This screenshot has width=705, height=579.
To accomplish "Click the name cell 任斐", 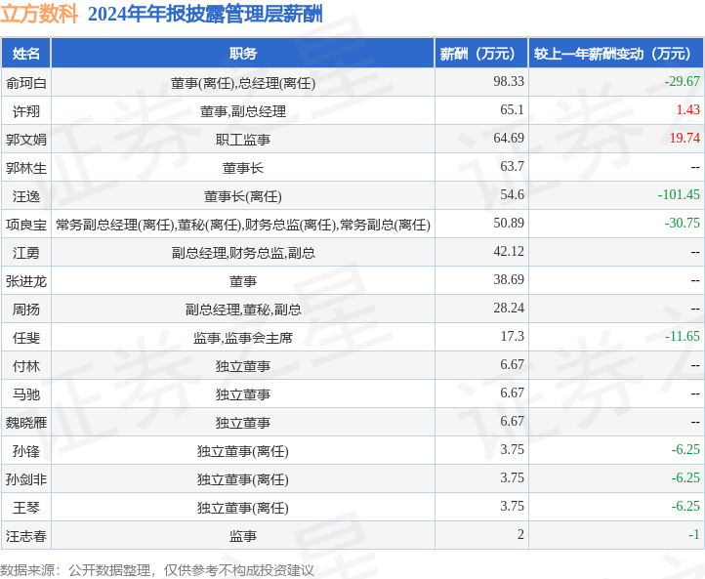I will point(26,338).
